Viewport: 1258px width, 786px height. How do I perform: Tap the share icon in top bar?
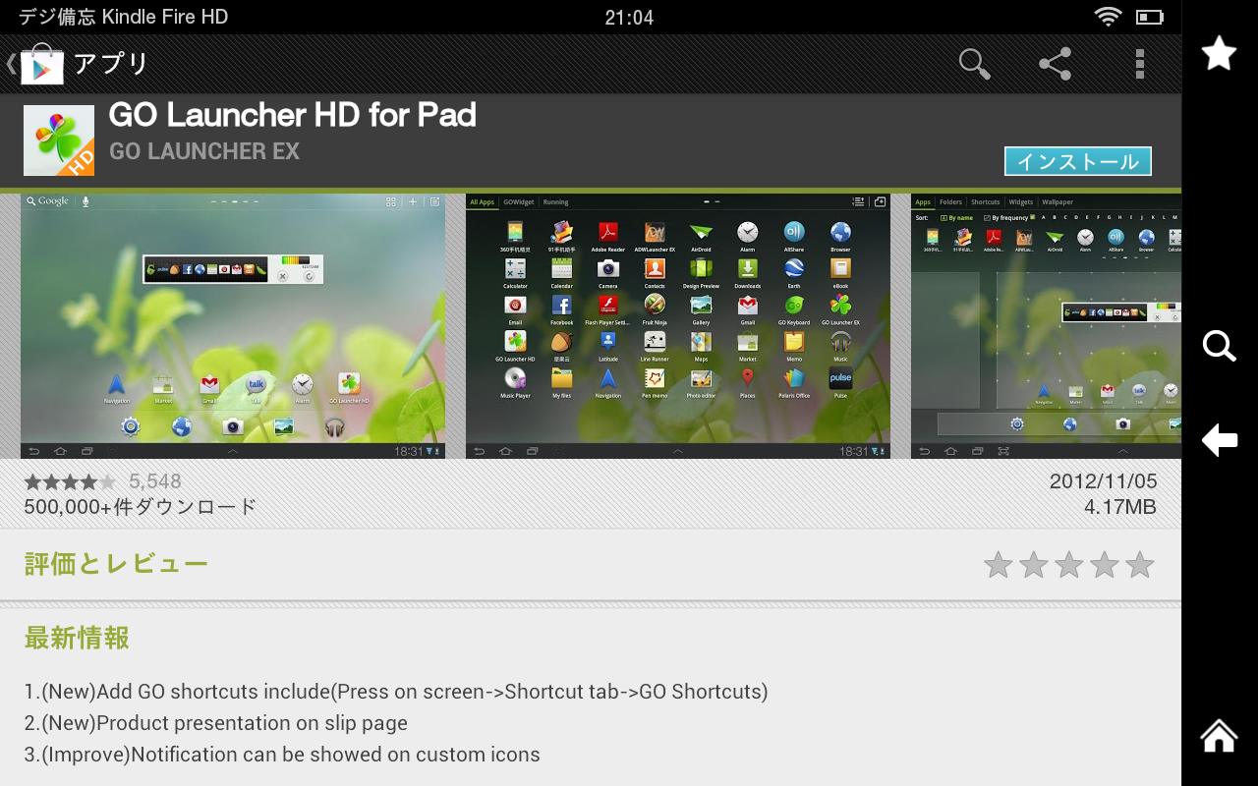click(x=1056, y=65)
